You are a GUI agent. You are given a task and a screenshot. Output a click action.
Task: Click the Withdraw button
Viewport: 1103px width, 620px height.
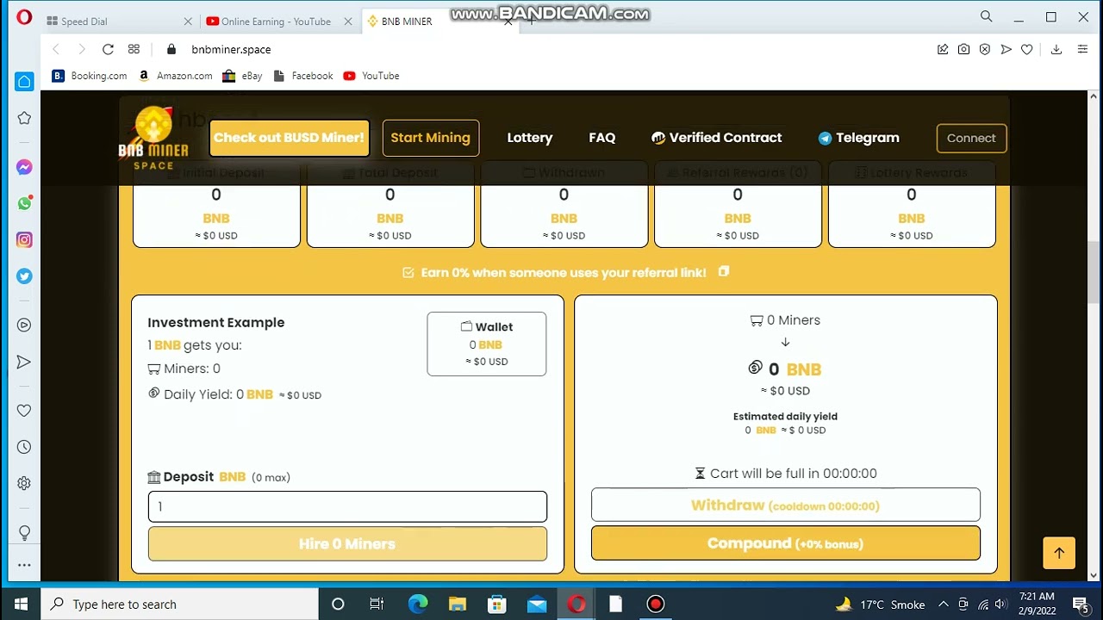(x=786, y=505)
